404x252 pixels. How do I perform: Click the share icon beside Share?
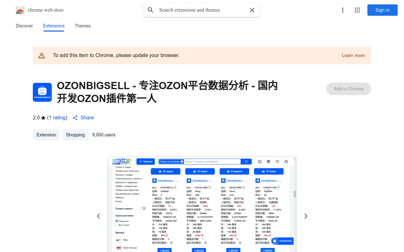(75, 118)
